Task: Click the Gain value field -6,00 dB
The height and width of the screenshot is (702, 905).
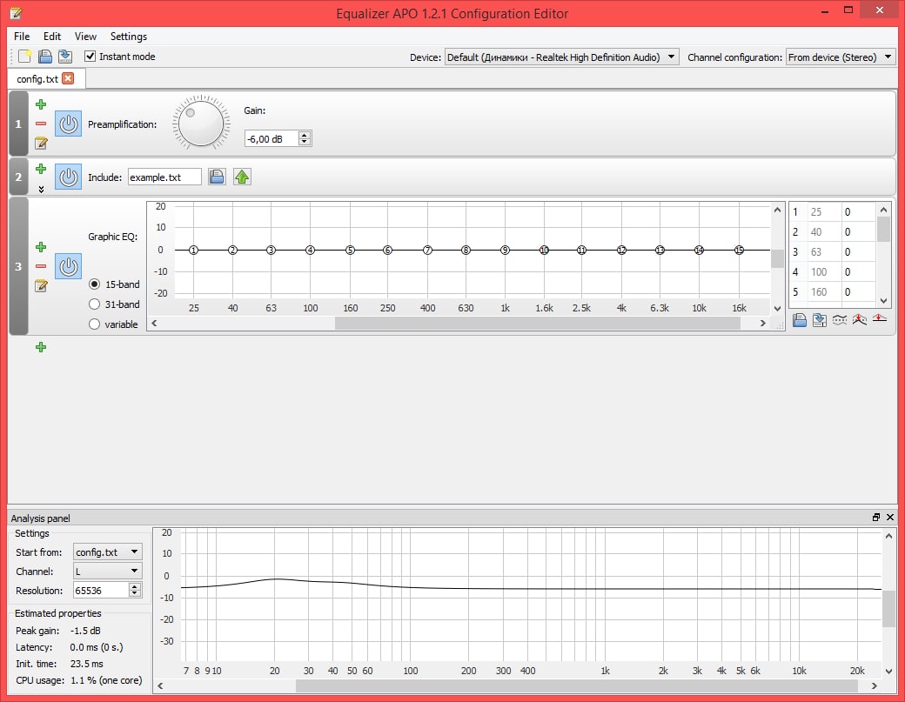Action: point(271,138)
